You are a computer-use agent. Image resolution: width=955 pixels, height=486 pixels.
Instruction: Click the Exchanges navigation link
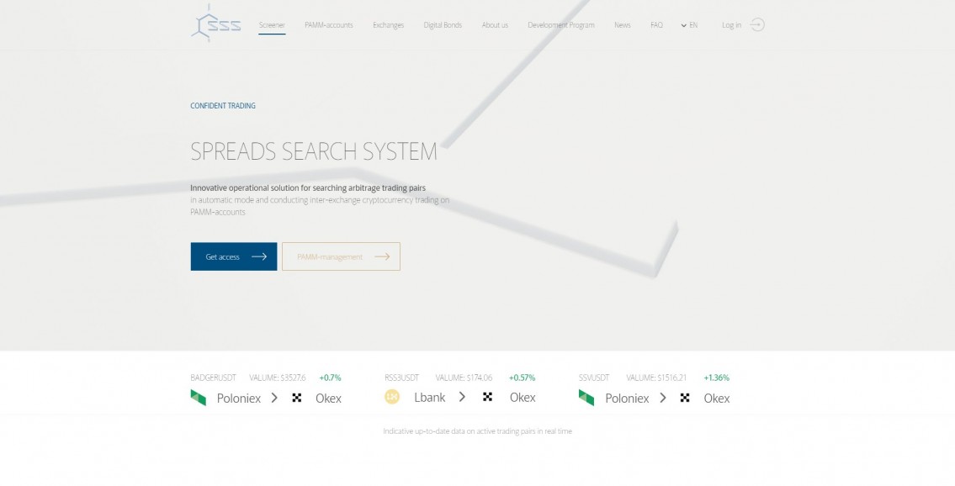pos(388,25)
